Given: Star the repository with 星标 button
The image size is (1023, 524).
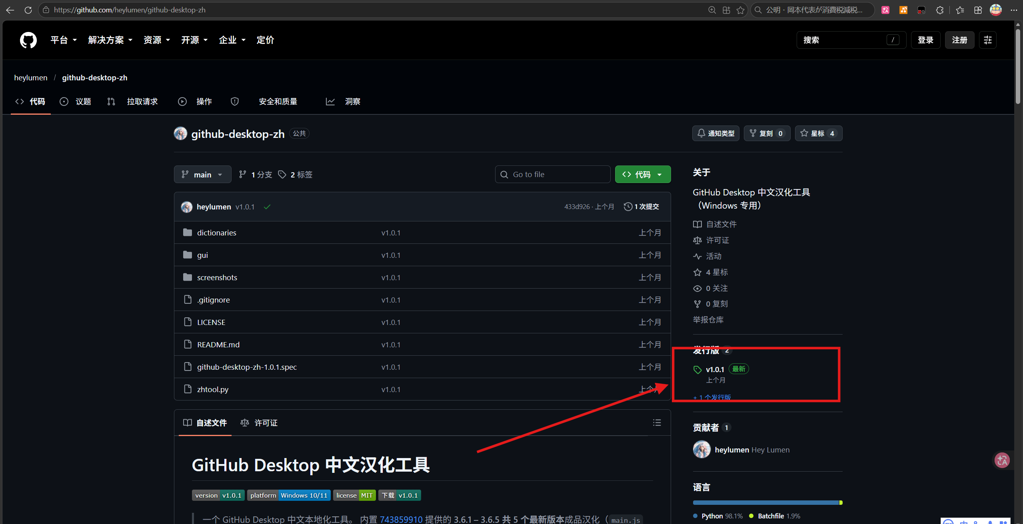Looking at the screenshot, I should [x=819, y=133].
